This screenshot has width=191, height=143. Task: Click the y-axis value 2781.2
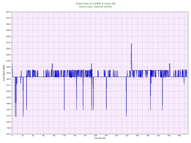pyautogui.click(x=9, y=18)
